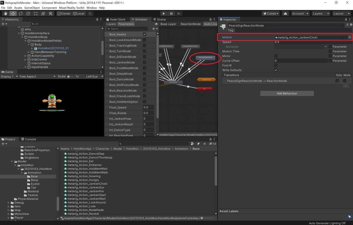Switch to the Scene tab
Viewport: 353px width, 225px height.
(159, 19)
